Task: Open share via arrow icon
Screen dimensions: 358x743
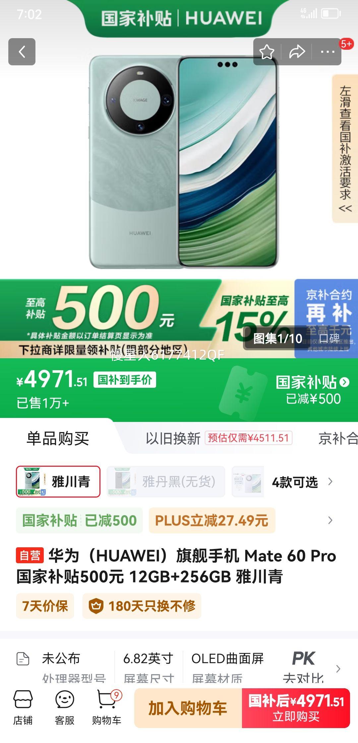Action: pyautogui.click(x=297, y=52)
